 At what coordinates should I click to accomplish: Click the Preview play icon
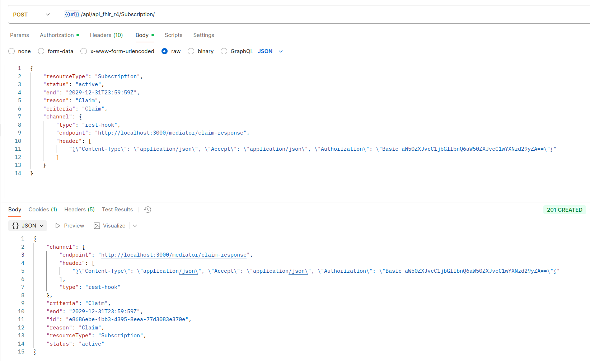(58, 226)
